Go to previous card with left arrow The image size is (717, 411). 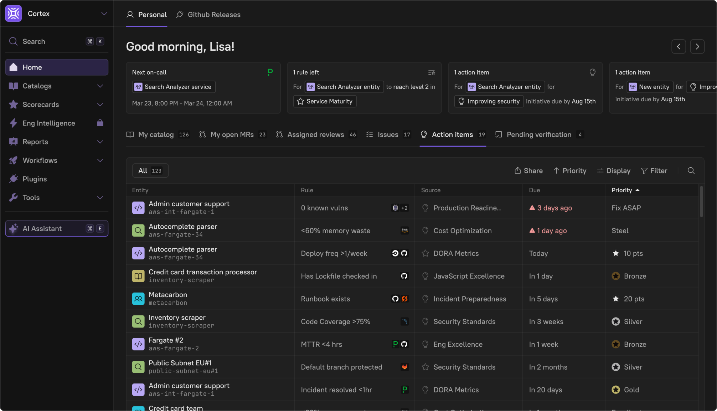679,46
